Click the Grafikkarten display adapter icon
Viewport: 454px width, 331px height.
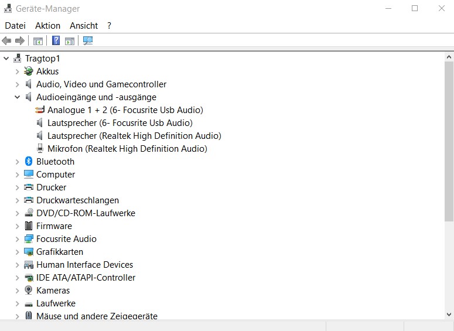(x=29, y=252)
